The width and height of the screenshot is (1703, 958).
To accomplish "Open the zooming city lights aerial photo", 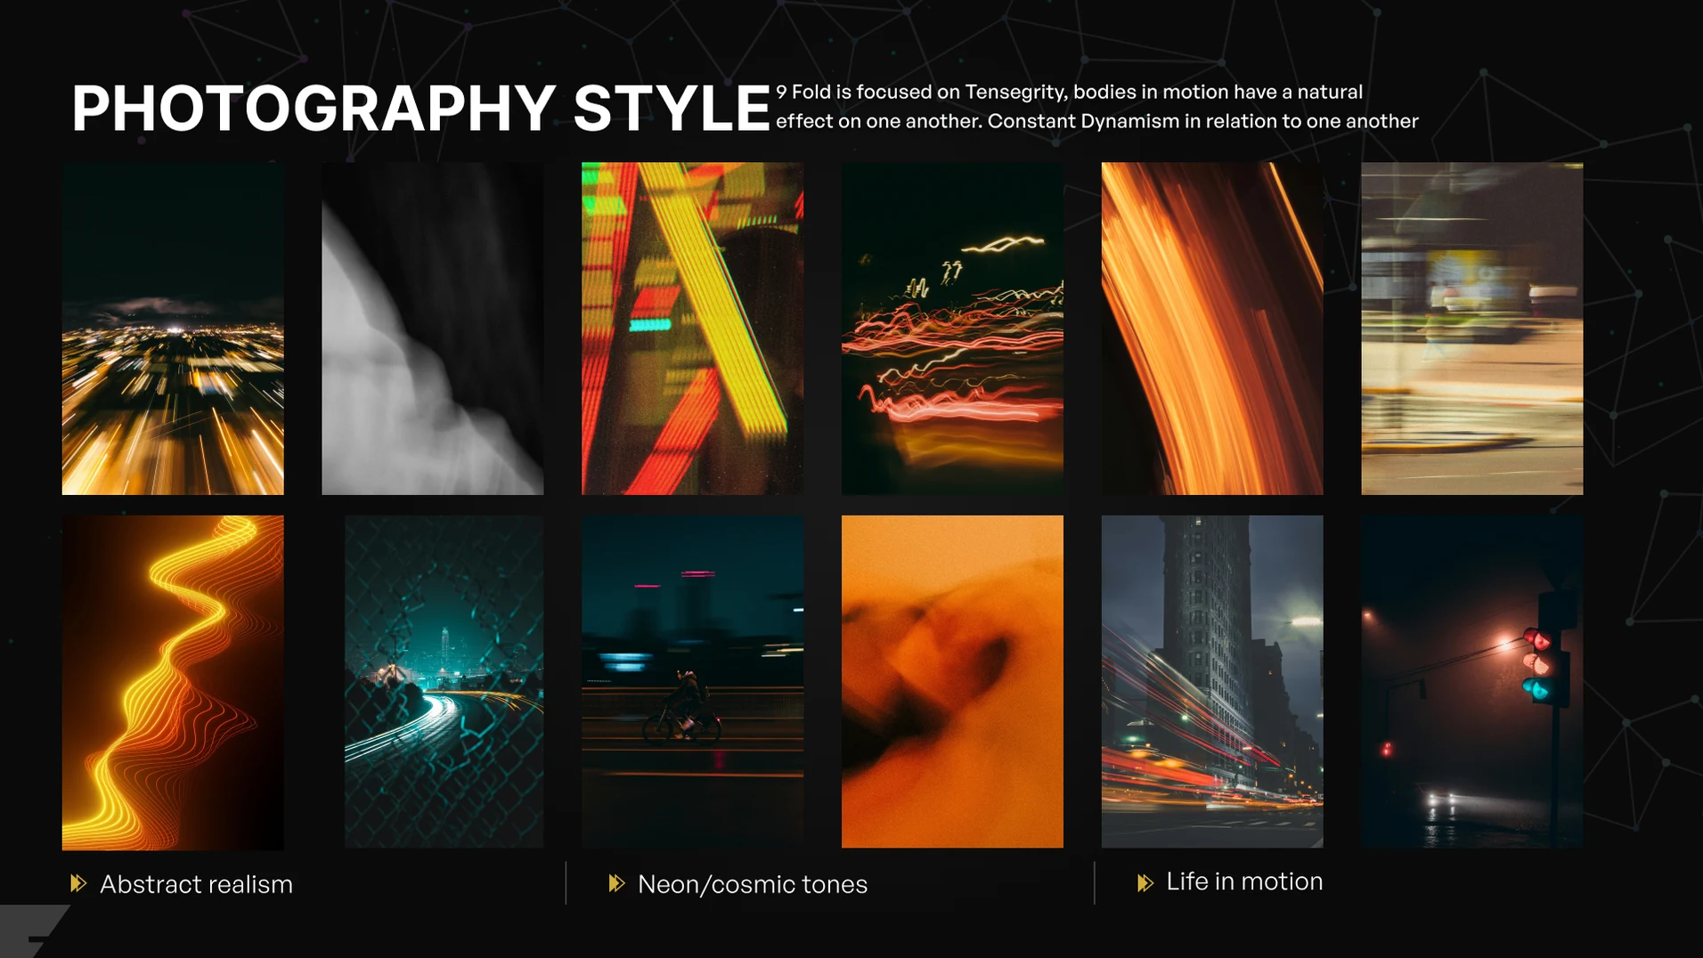I will pyautogui.click(x=173, y=329).
